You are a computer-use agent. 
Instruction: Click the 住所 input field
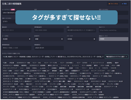click(81, 30)
